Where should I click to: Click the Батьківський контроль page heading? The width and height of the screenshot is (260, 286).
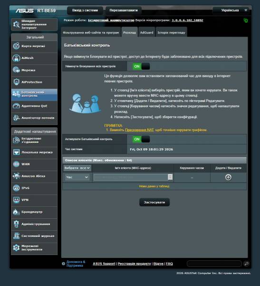click(x=87, y=45)
